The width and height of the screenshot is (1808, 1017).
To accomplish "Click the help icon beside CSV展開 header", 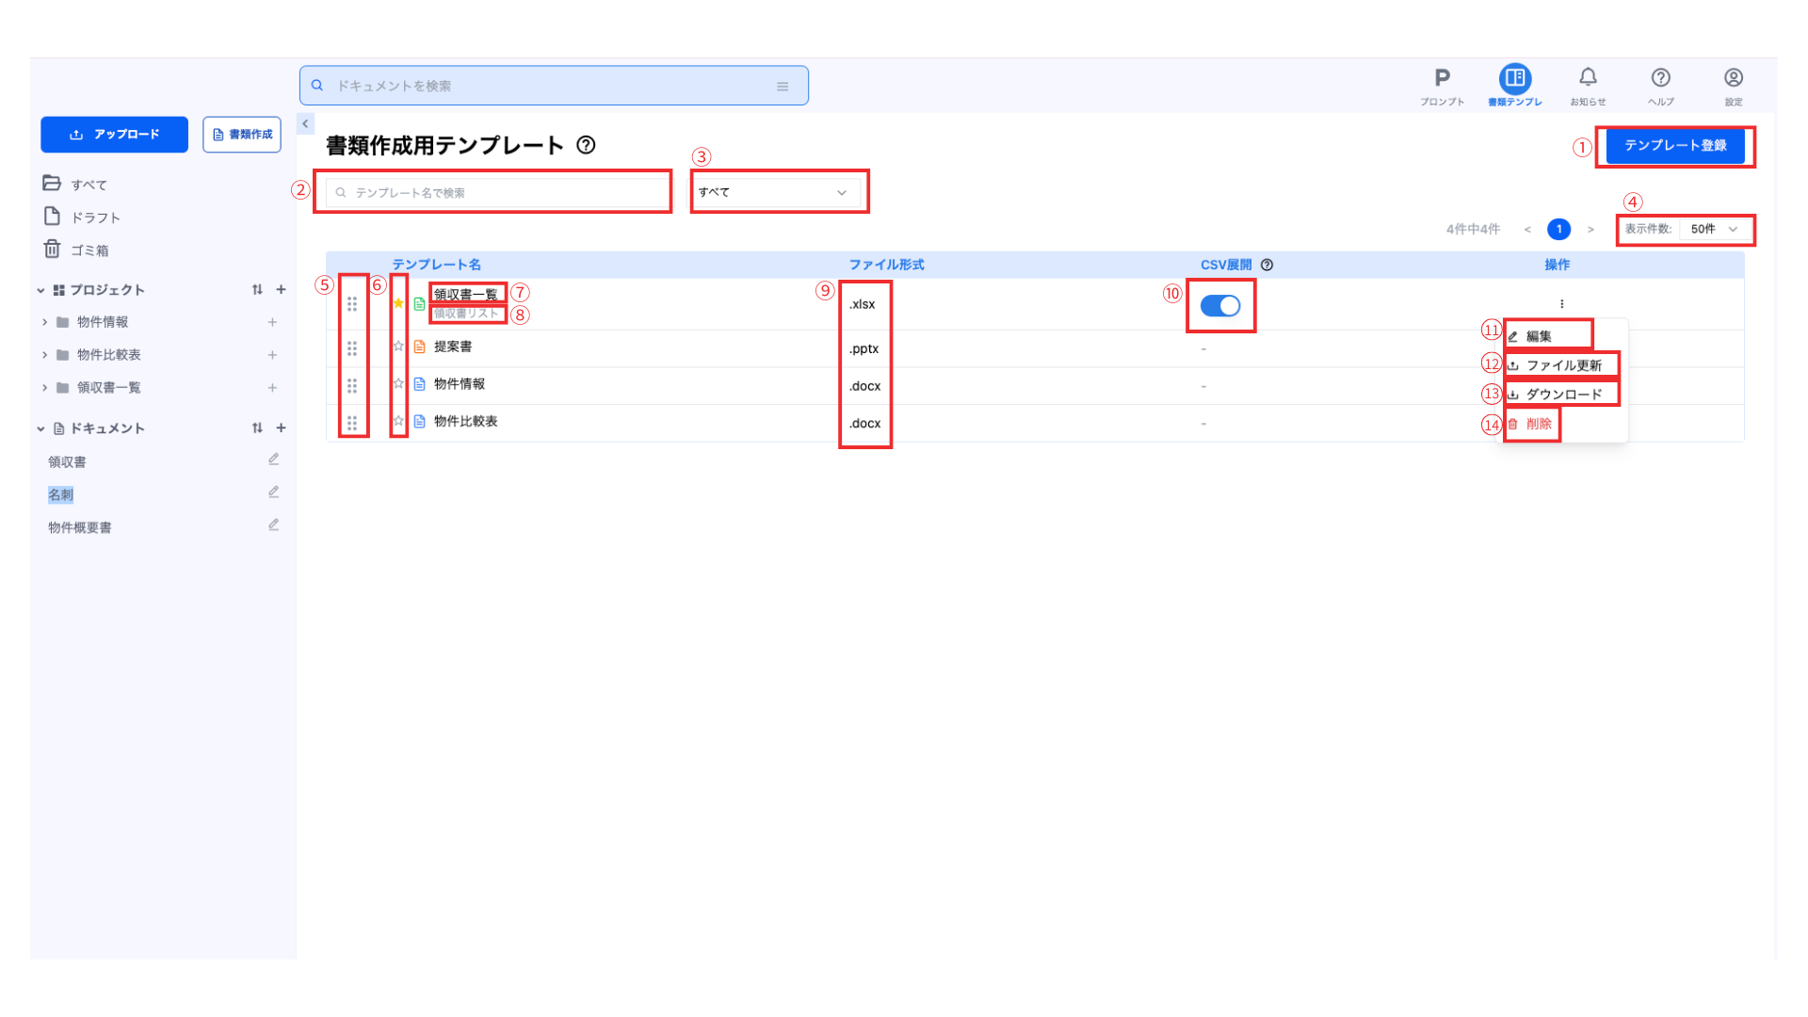I will (1267, 266).
